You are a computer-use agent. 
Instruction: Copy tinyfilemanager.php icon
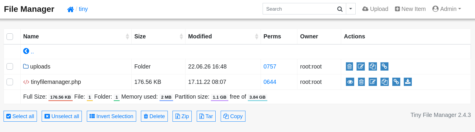click(385, 82)
